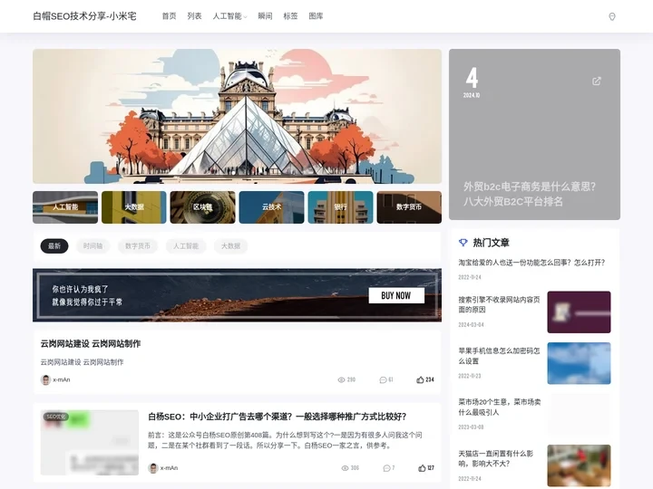Select the 大数据 filter tab
The width and height of the screenshot is (653, 489).
230,245
